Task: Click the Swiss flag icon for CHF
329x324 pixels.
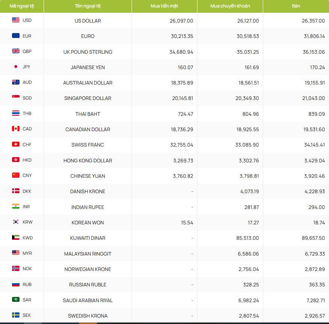Action: tap(16, 144)
